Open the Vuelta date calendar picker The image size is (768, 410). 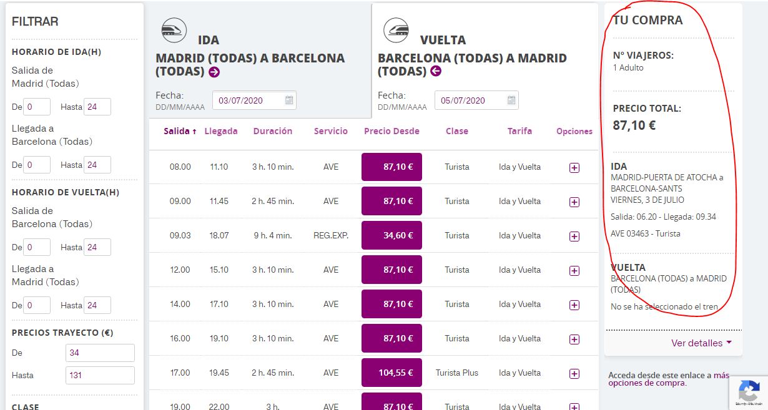(511, 100)
